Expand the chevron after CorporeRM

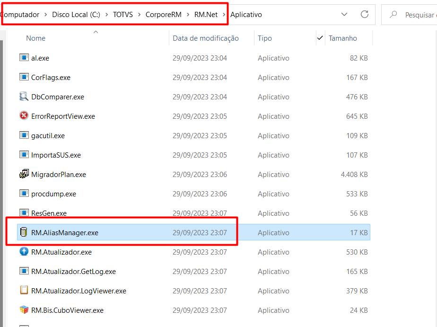188,15
